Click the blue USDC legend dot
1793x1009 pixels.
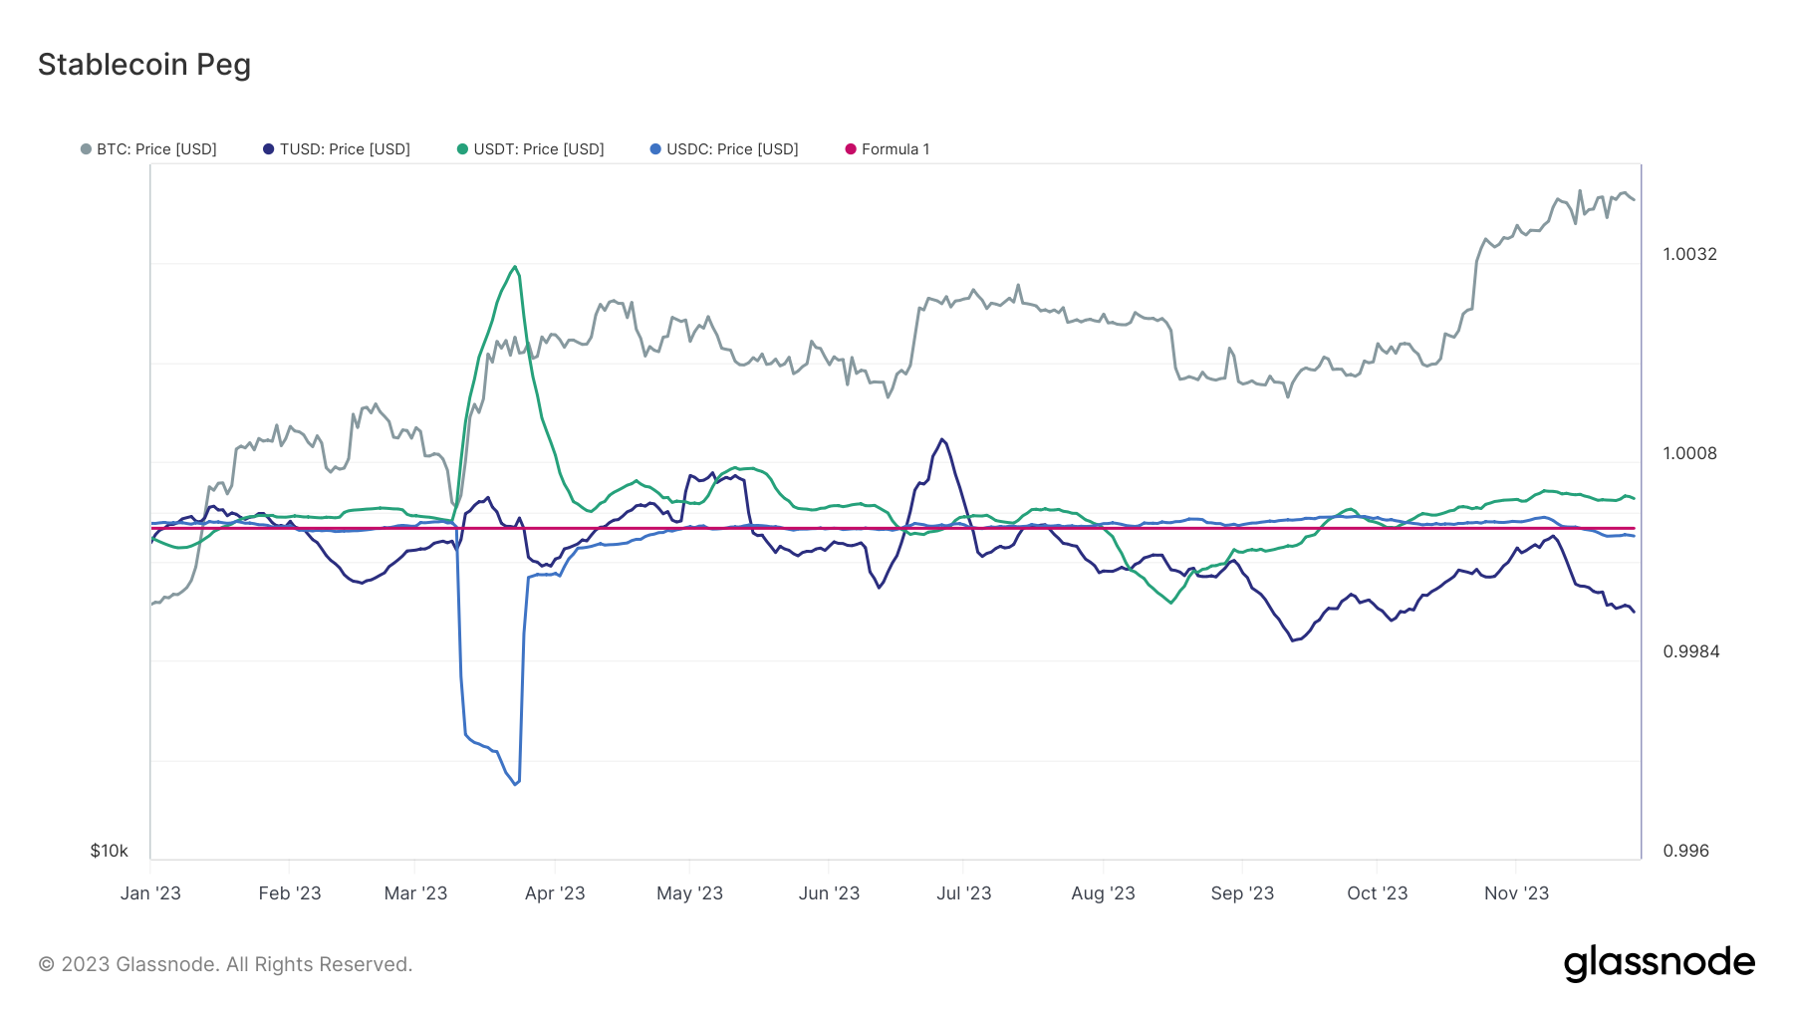point(655,149)
